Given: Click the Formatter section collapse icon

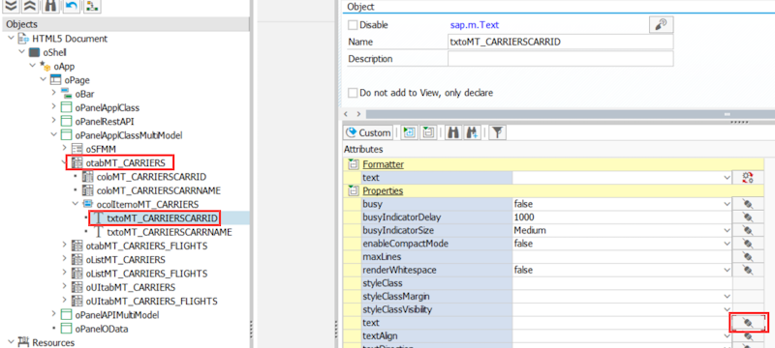Looking at the screenshot, I should click(353, 164).
